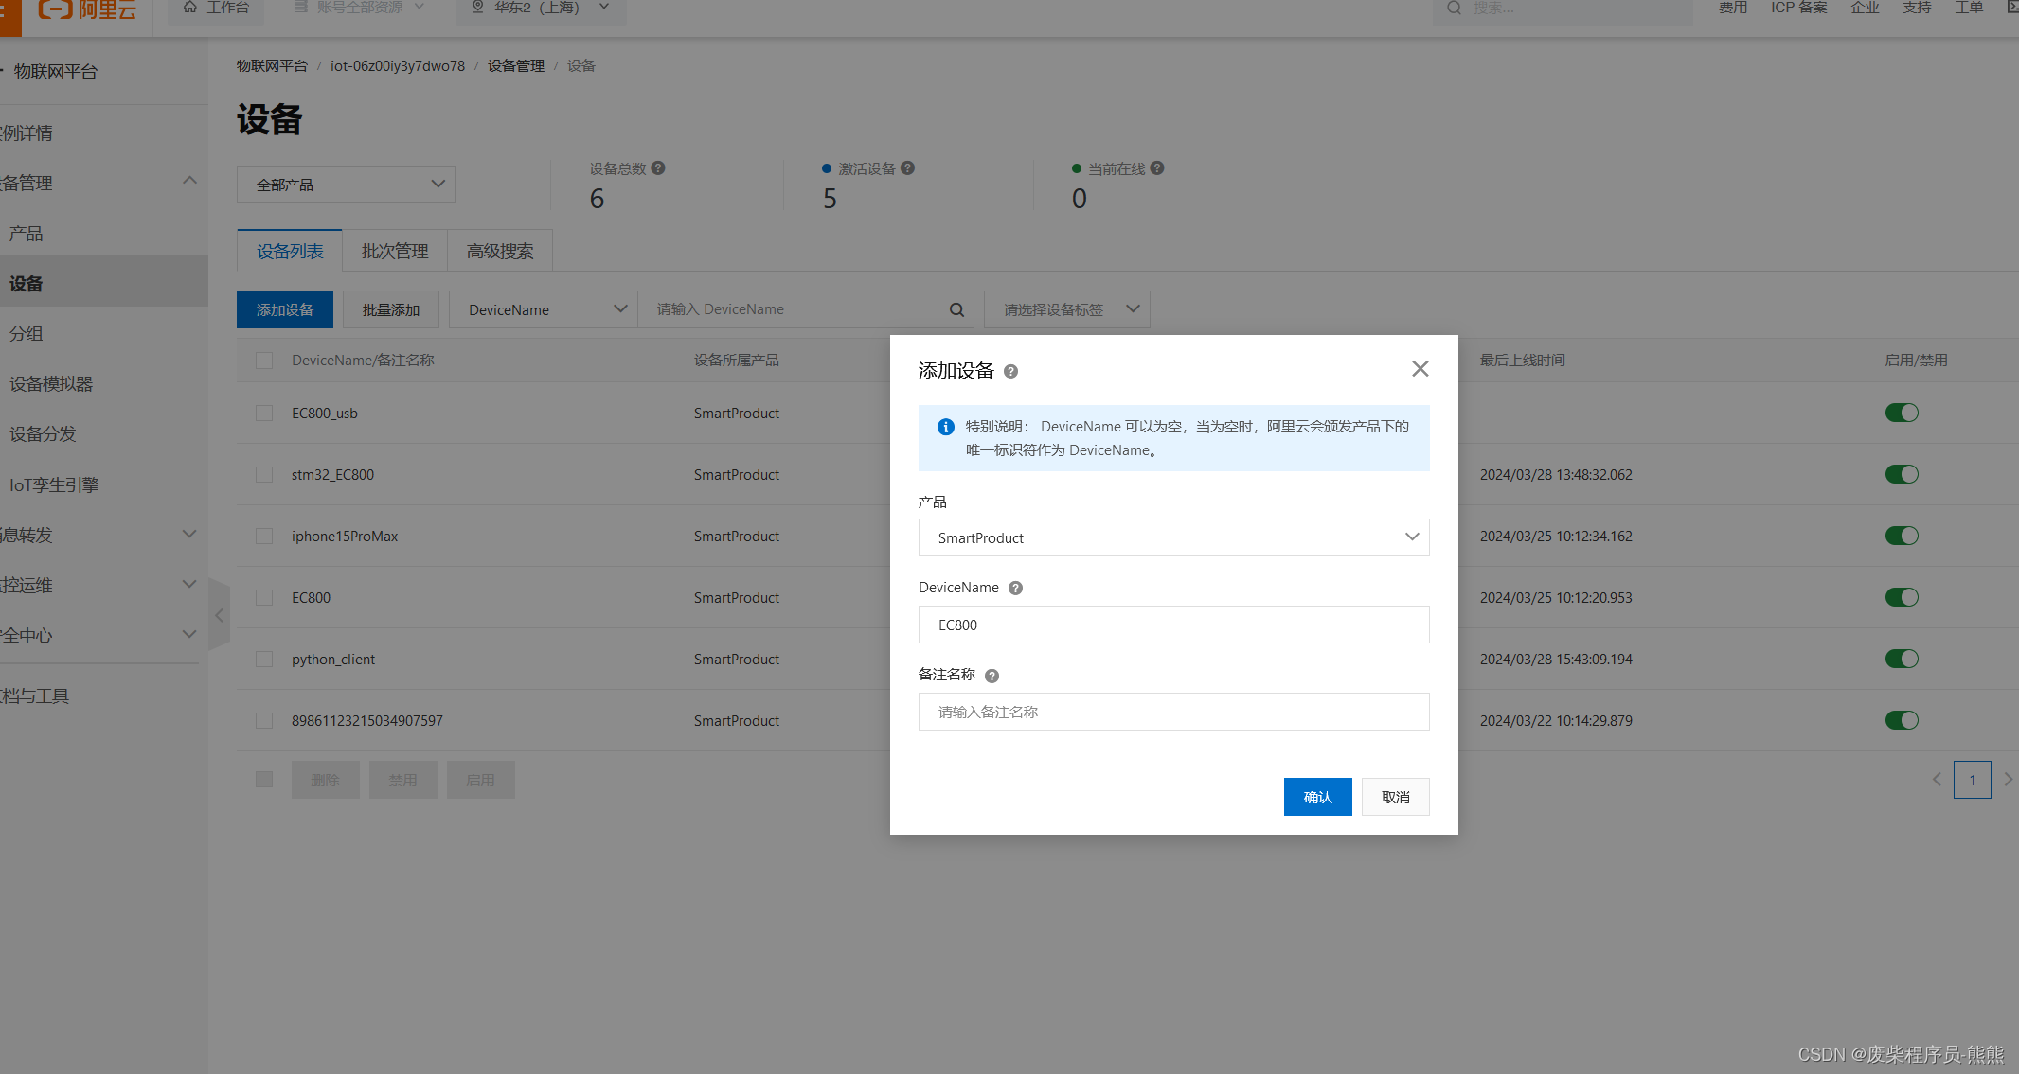
Task: Open the SmartProduct dropdown in the dialog
Action: click(x=1173, y=537)
